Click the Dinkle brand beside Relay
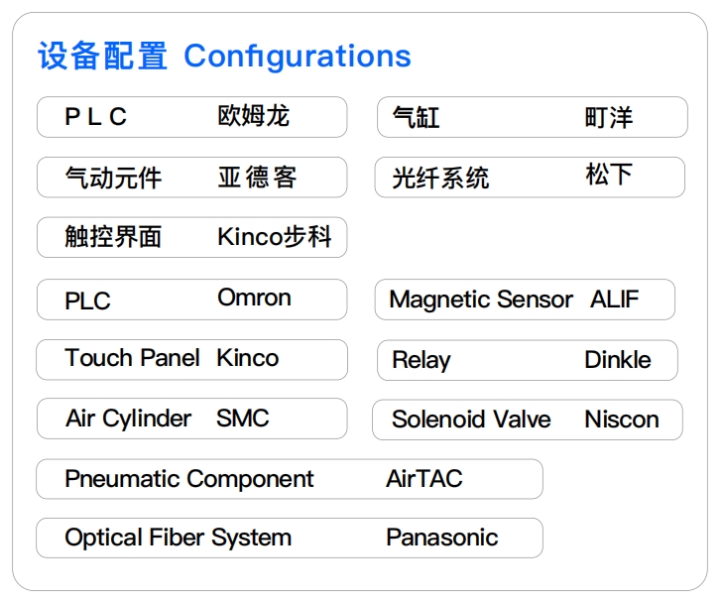The image size is (724, 602). click(618, 360)
